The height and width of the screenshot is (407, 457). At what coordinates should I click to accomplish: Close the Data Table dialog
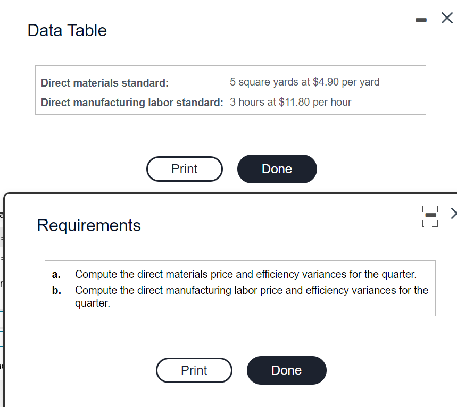pyautogui.click(x=447, y=18)
